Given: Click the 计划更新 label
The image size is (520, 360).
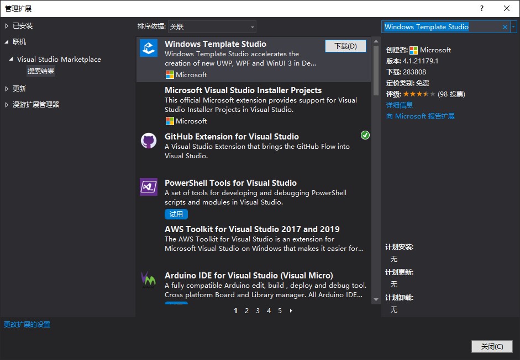Looking at the screenshot, I should click(x=400, y=272).
